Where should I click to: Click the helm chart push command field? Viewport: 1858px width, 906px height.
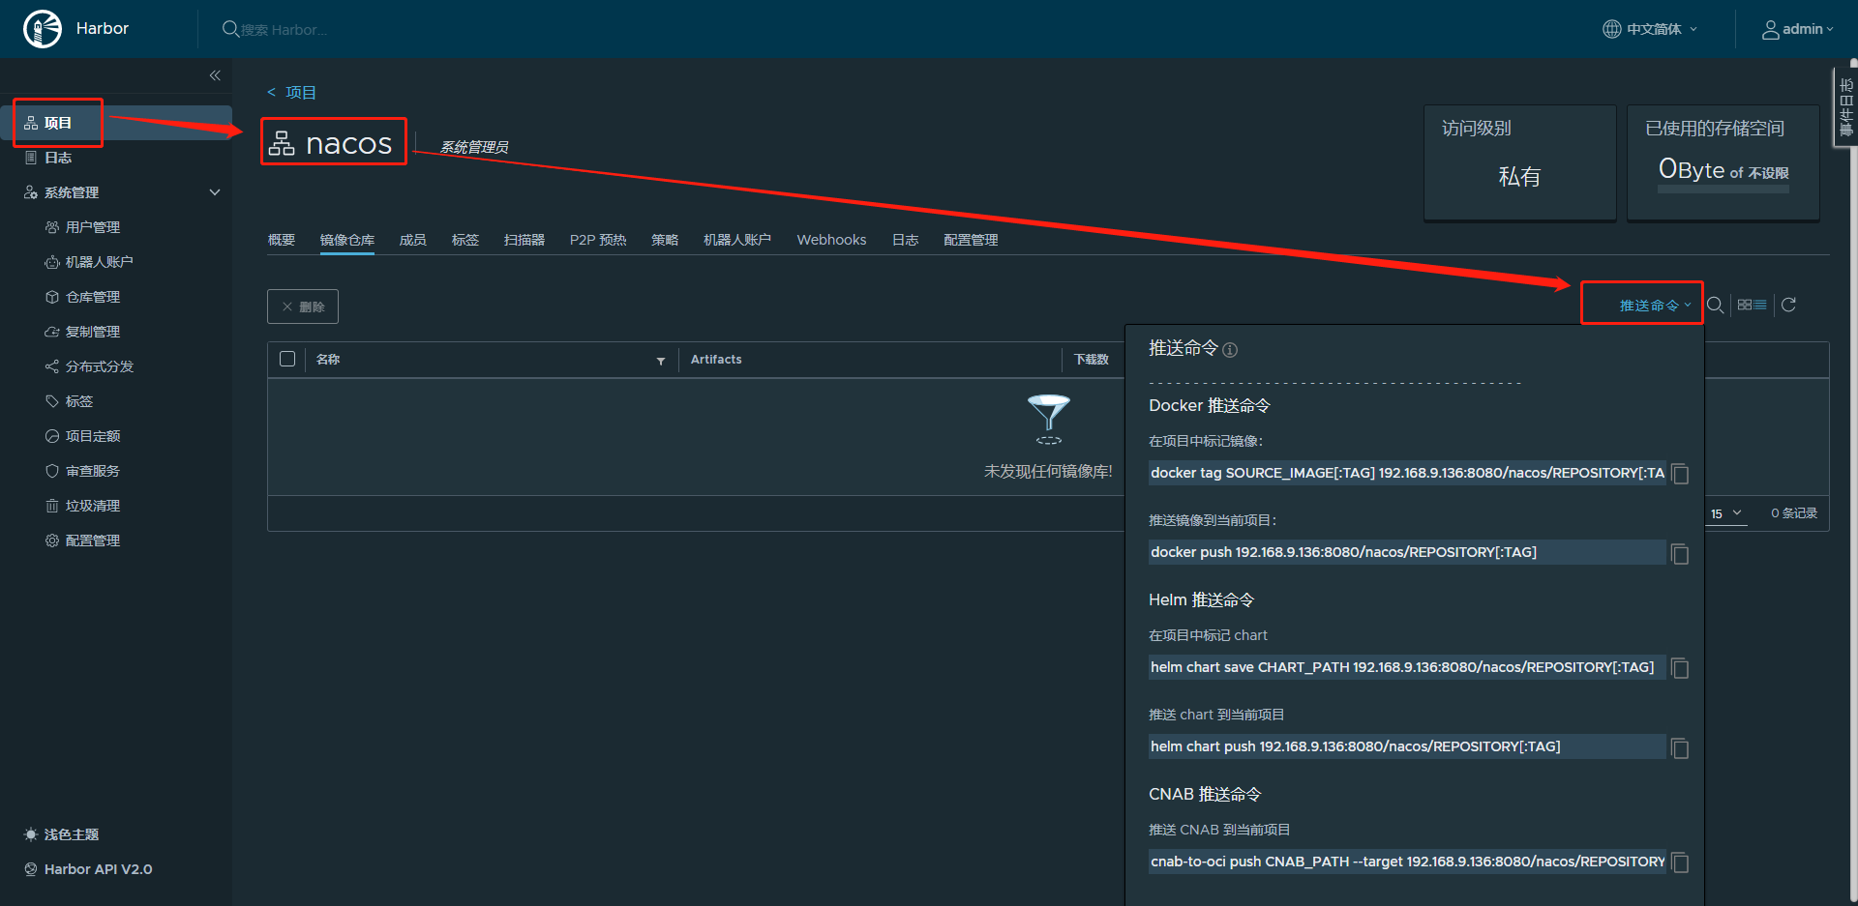pos(1407,746)
